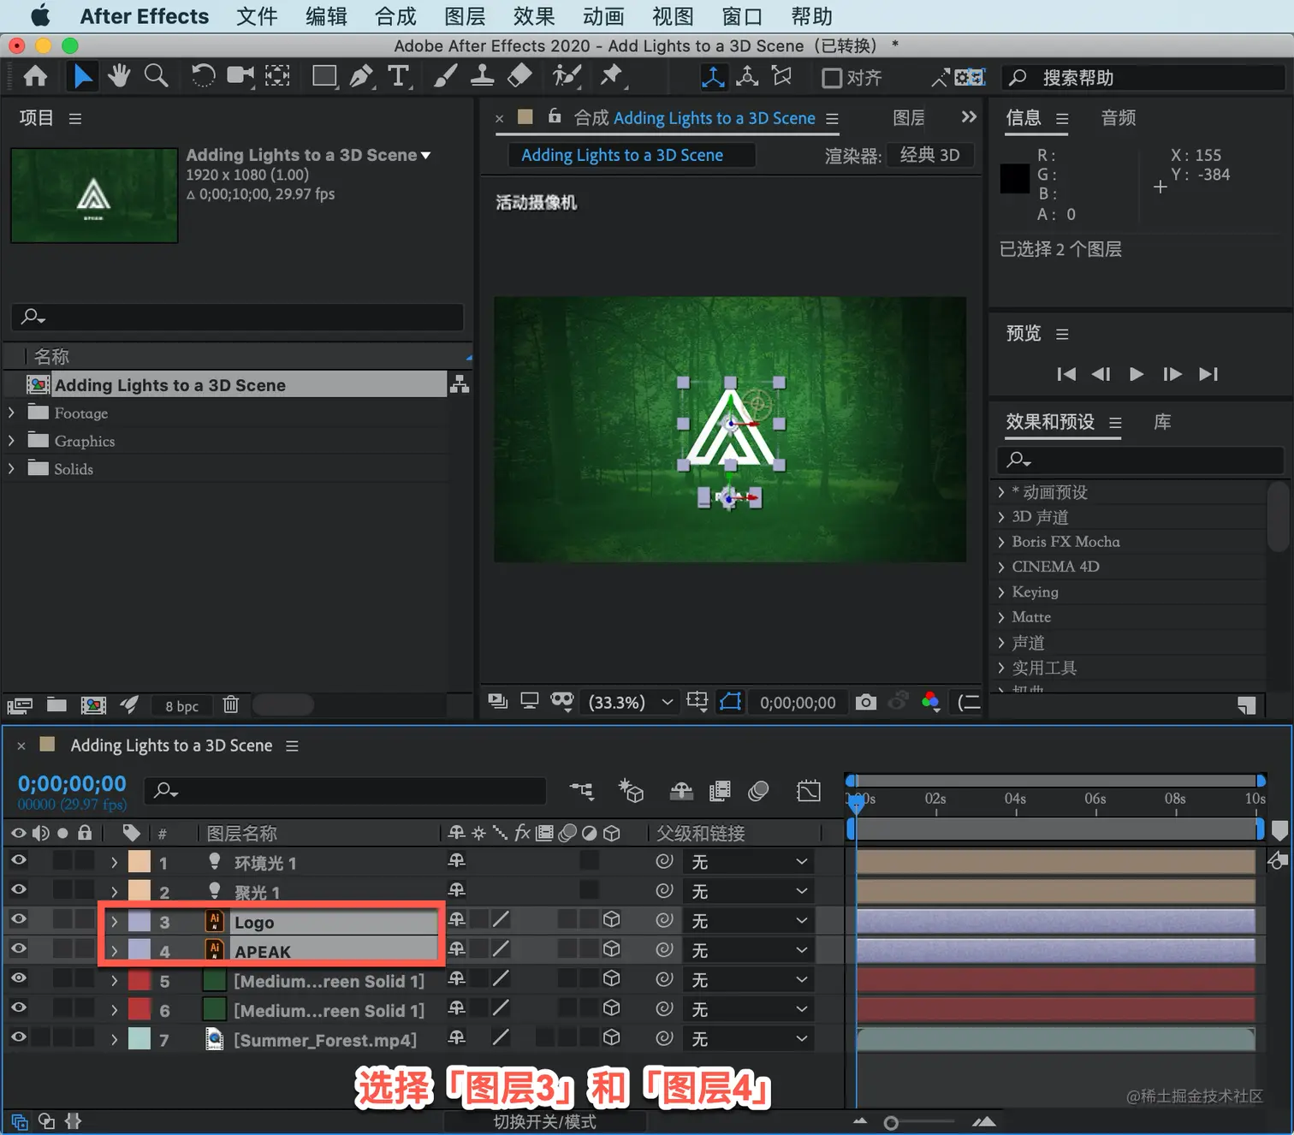This screenshot has height=1135, width=1294.
Task: Expand the 环境光 1 layer properties
Action: pos(115,863)
